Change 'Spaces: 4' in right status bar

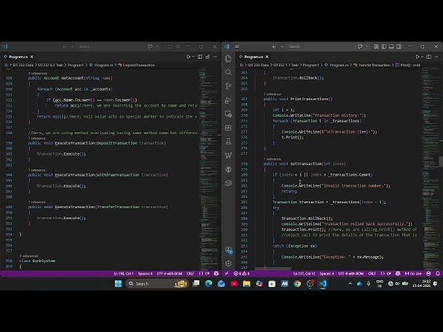(327, 273)
